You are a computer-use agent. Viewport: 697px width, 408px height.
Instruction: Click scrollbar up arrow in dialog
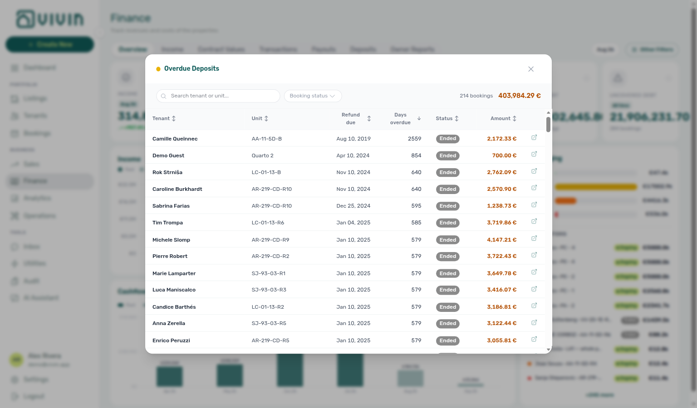(x=548, y=112)
